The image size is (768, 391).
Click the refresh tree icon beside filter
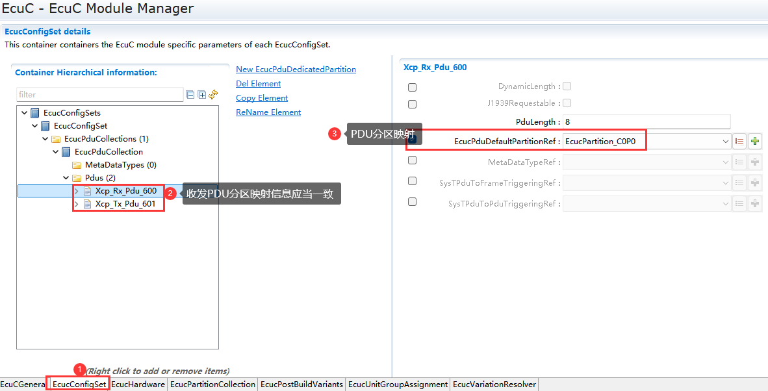213,95
